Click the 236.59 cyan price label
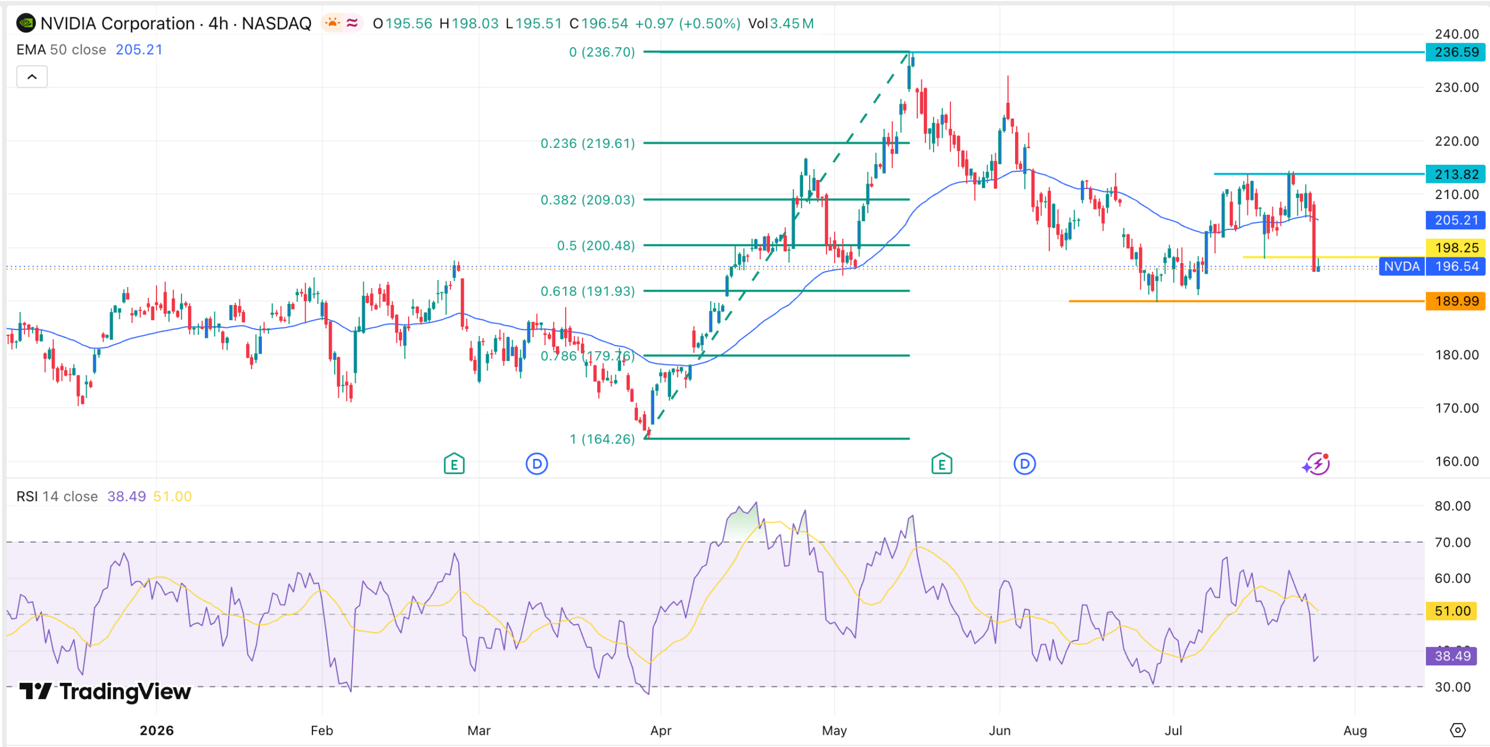Image resolution: width=1490 pixels, height=747 pixels. [x=1456, y=52]
